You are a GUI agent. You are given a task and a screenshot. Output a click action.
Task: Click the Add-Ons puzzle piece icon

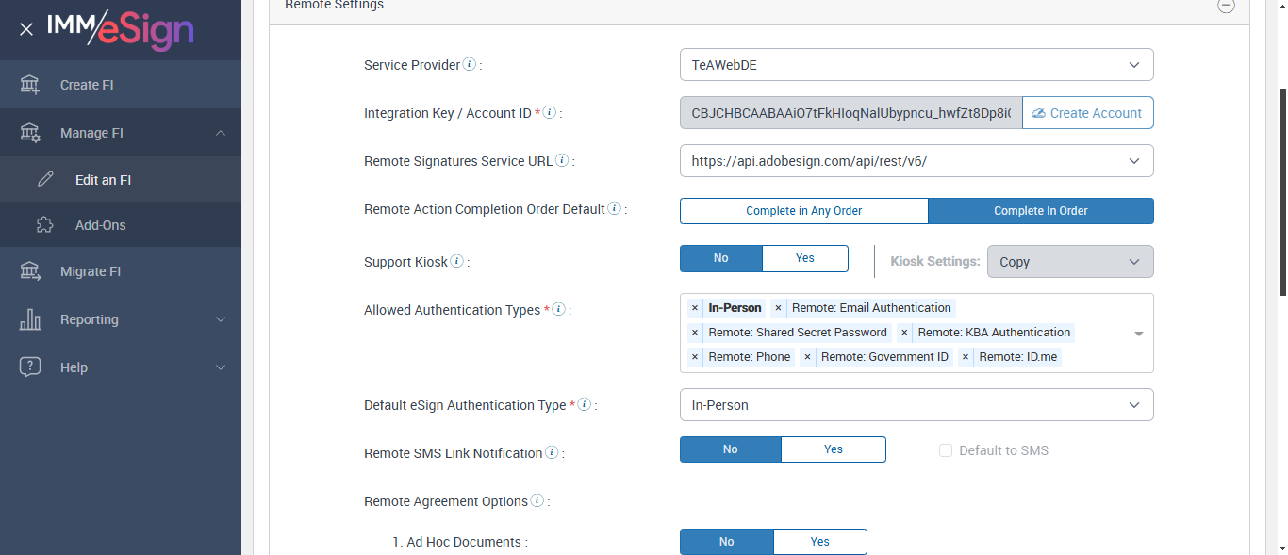click(x=45, y=225)
